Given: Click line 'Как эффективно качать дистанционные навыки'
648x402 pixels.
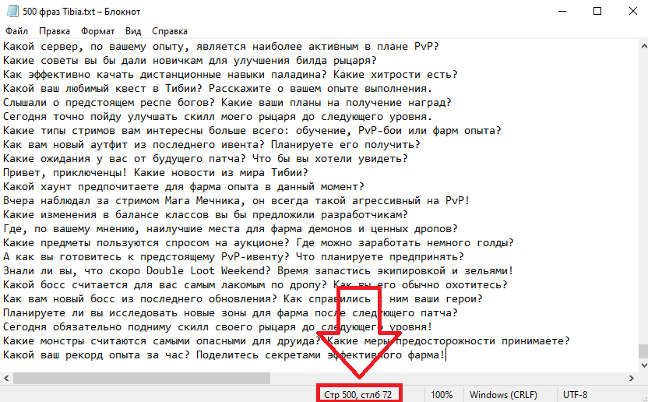Looking at the screenshot, I should pos(231,75).
